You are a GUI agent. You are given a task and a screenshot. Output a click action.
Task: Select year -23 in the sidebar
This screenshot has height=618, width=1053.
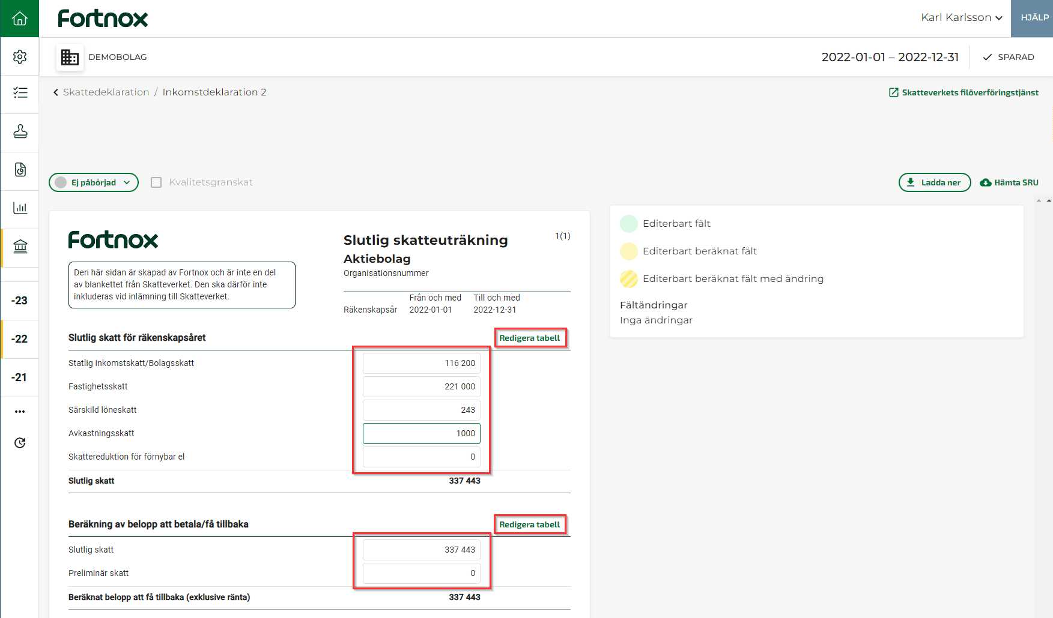(20, 301)
